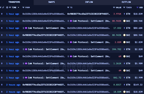Open the link column filter icon
The height and width of the screenshot is (94, 144).
coord(1,7)
